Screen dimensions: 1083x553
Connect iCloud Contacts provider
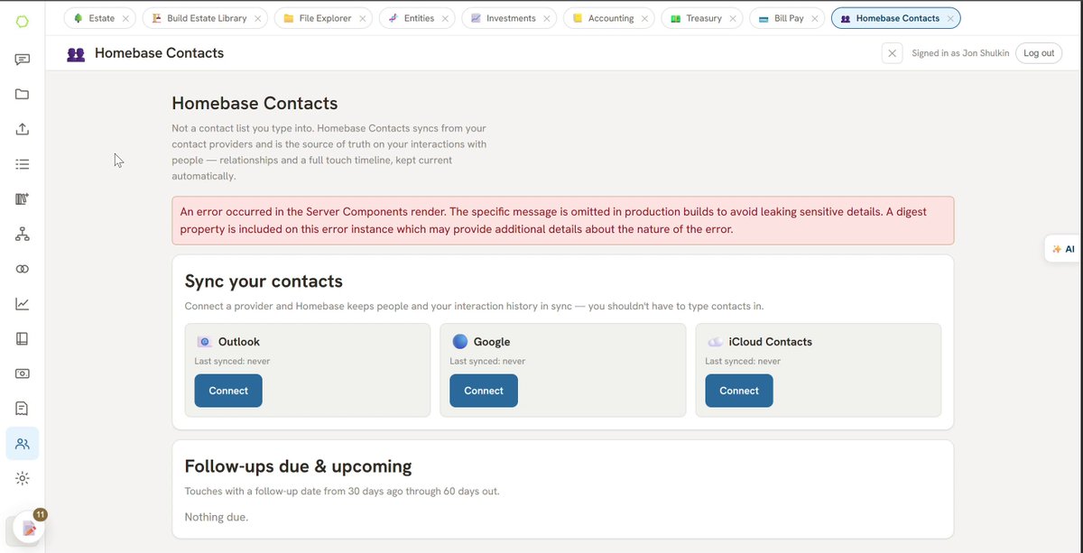tap(739, 391)
